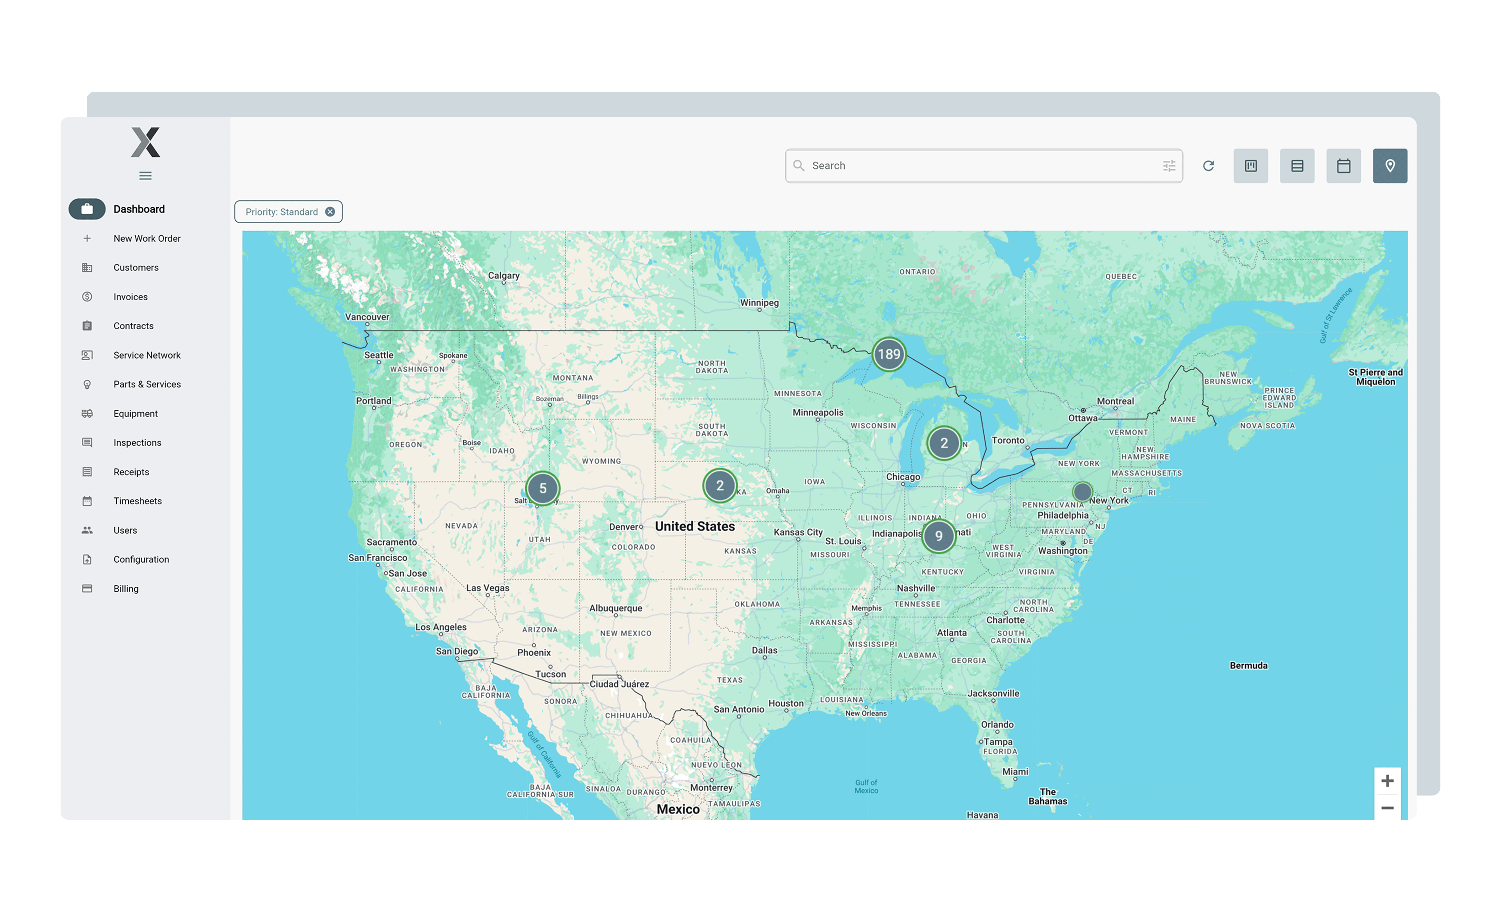
Task: Select the Invoices dollar icon
Action: tap(87, 297)
